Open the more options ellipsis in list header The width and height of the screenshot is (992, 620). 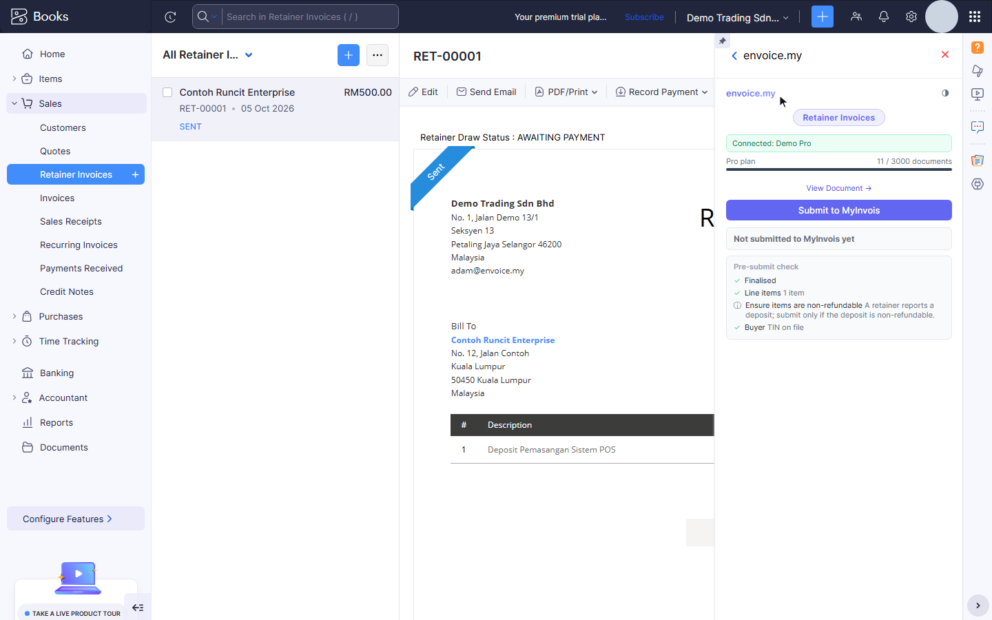tap(378, 55)
